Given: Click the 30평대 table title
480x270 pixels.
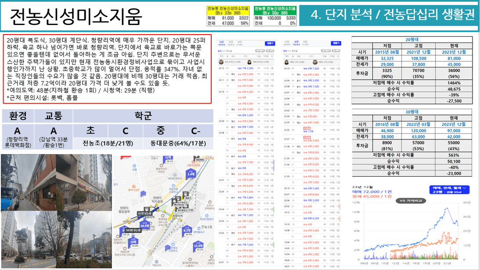Looking at the screenshot, I should click(x=412, y=112).
